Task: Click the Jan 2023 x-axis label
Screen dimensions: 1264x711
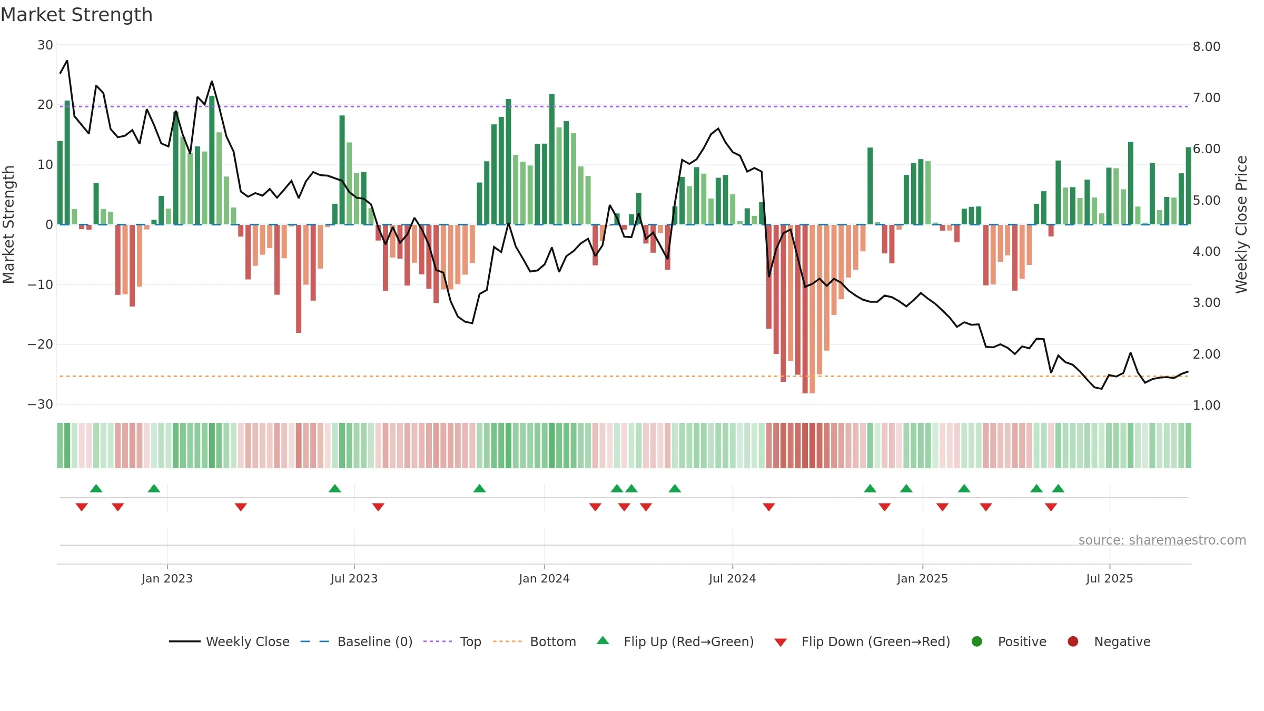Action: point(167,579)
